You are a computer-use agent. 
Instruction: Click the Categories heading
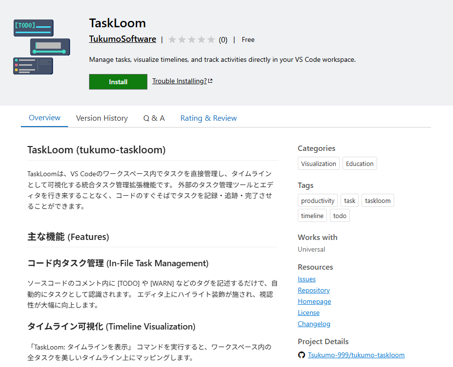[316, 148]
